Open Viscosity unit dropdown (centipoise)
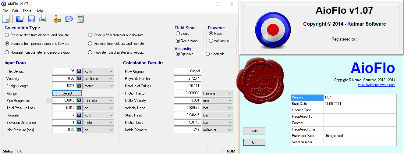Image resolution: width=404 pixels, height=154 pixels. (x=99, y=78)
